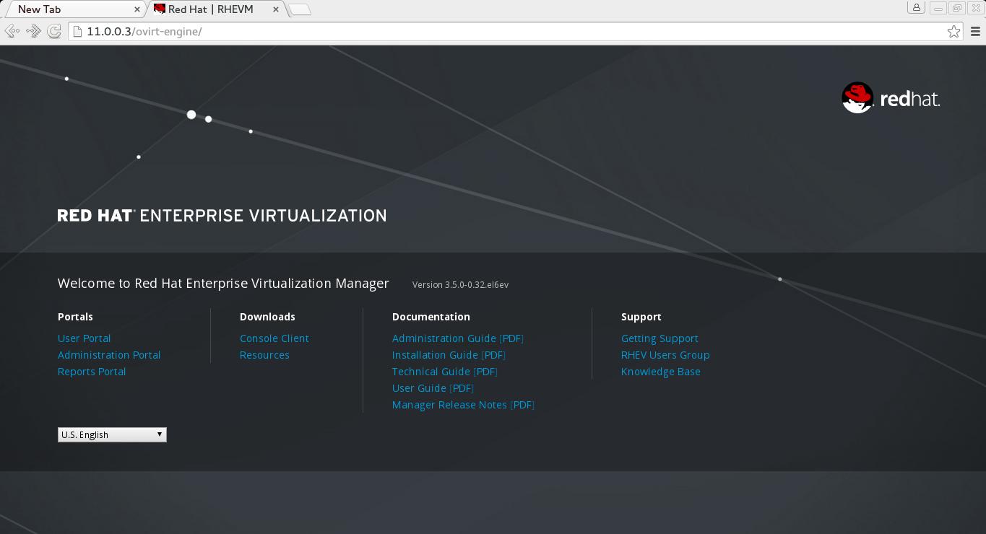The image size is (986, 534).
Task: Open the User Guide documentation
Action: click(419, 388)
